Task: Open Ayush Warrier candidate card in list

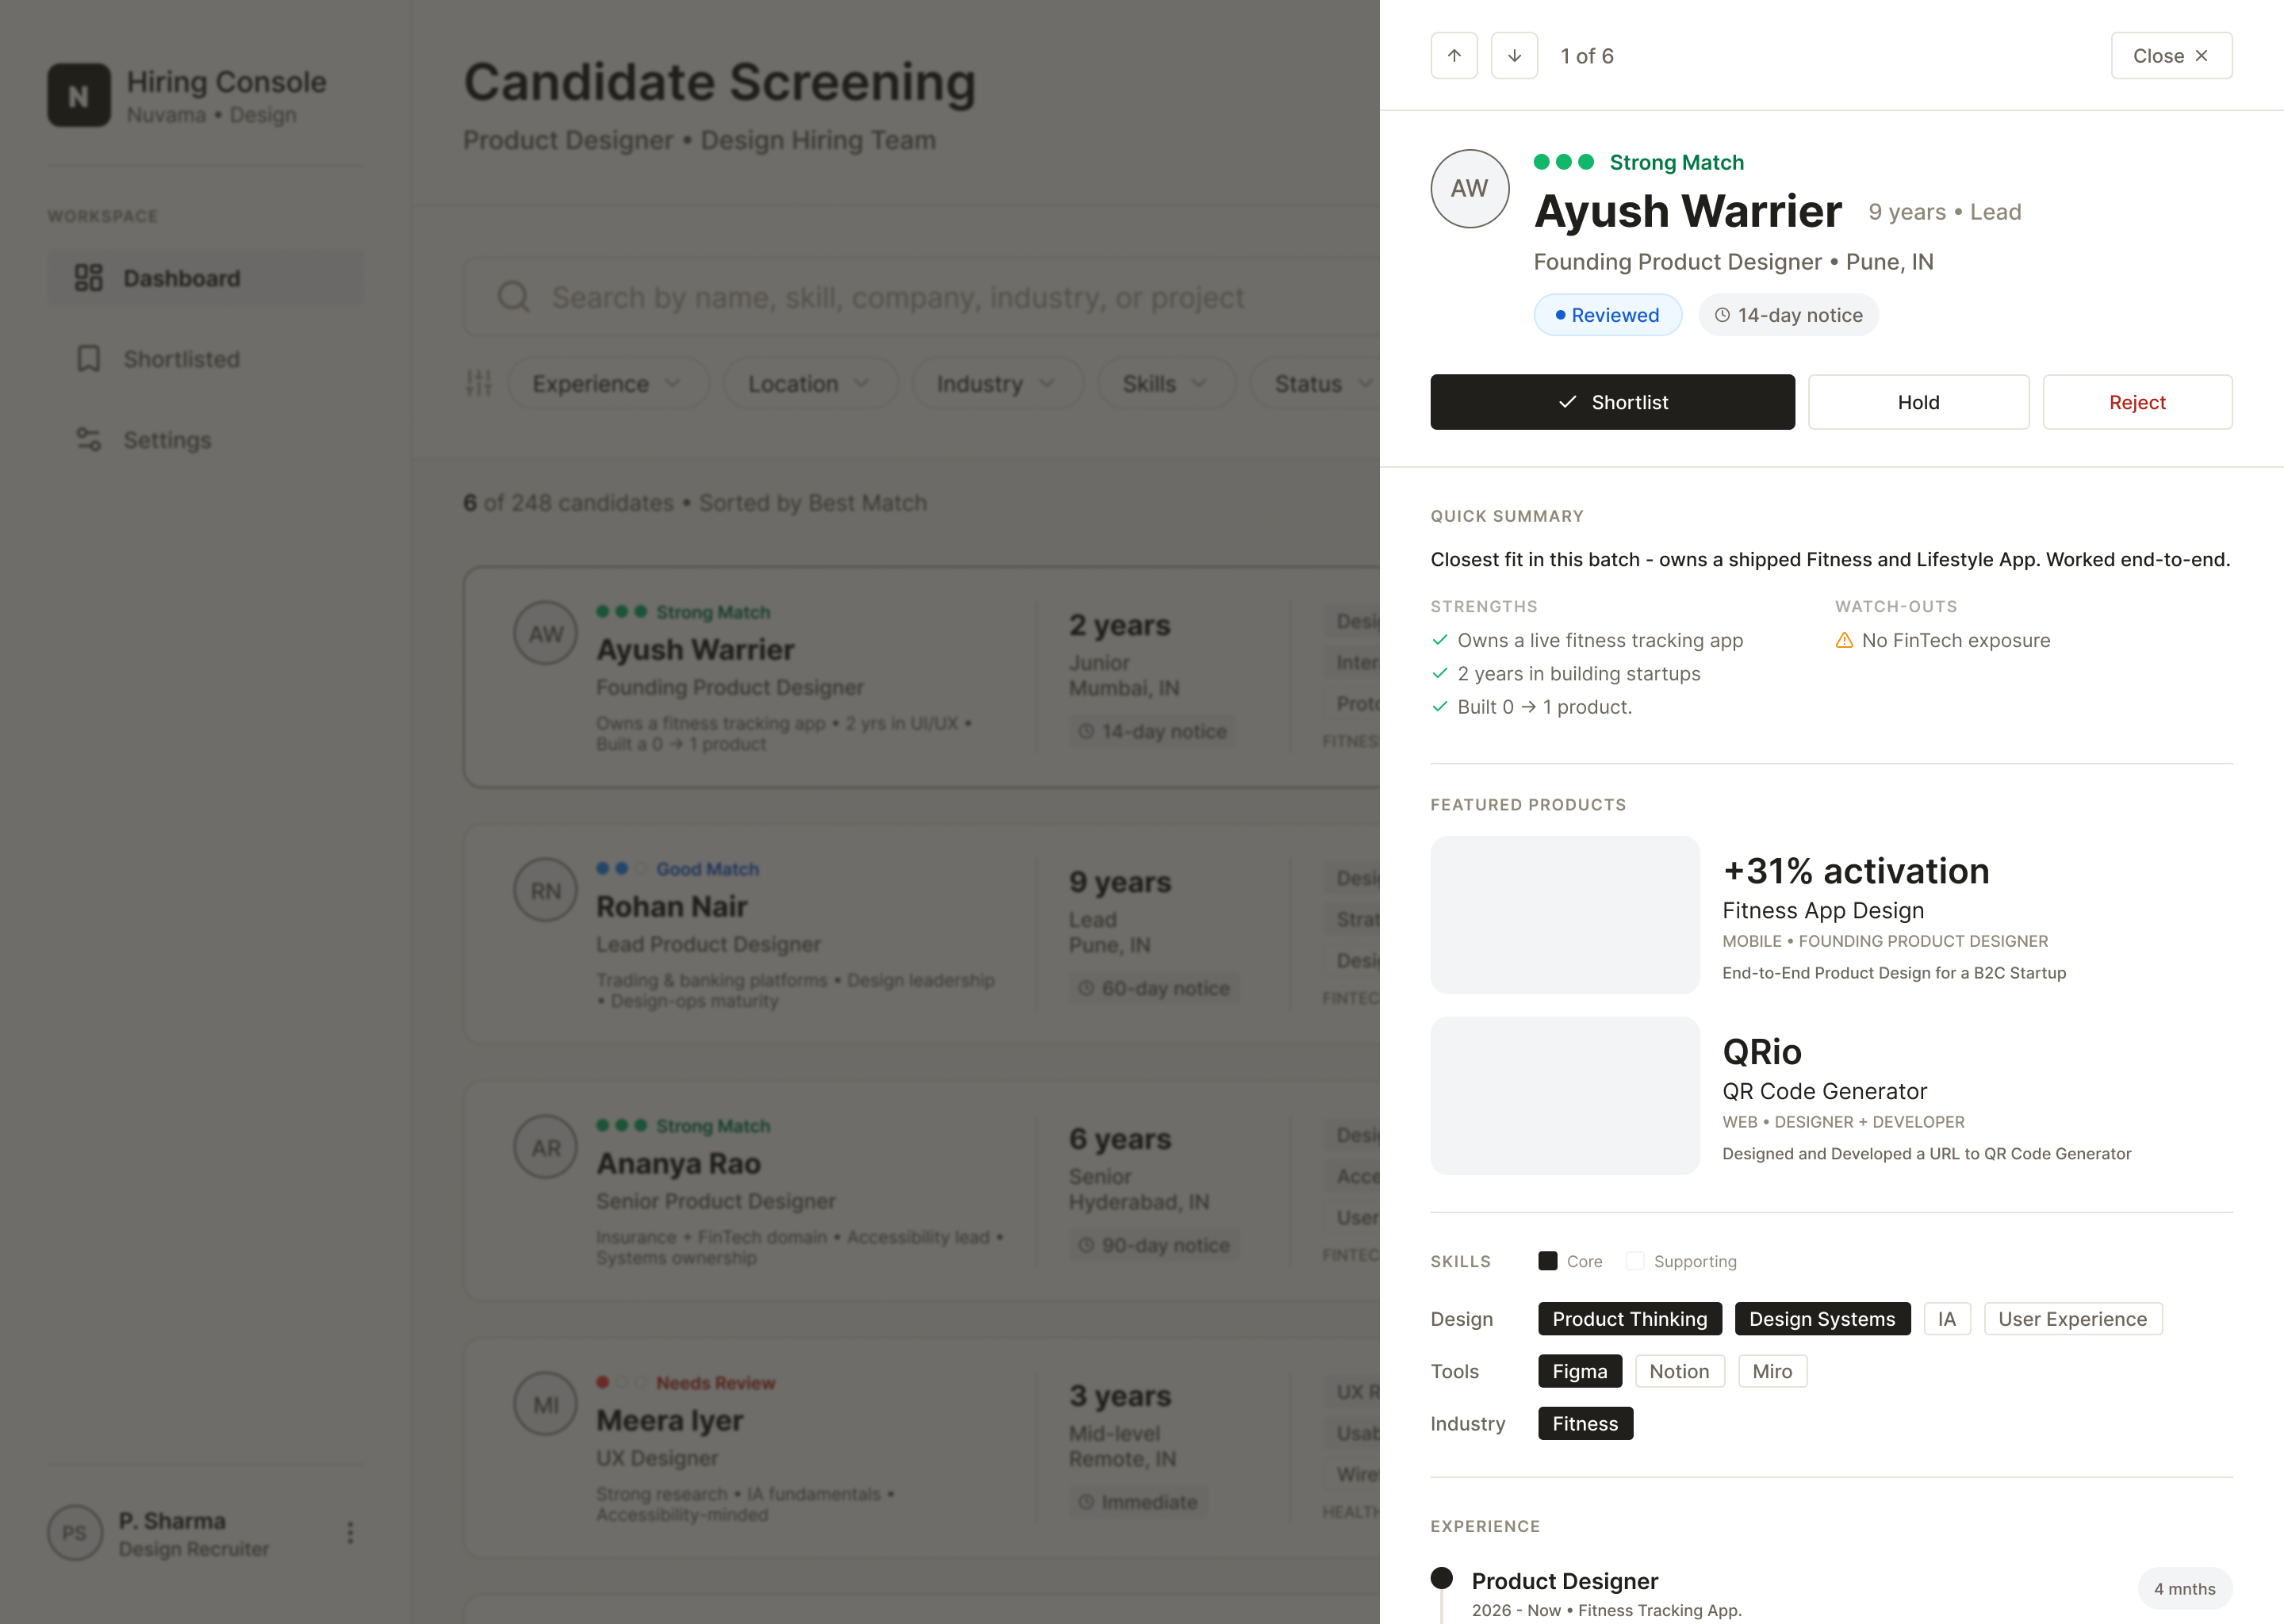Action: coord(921,677)
